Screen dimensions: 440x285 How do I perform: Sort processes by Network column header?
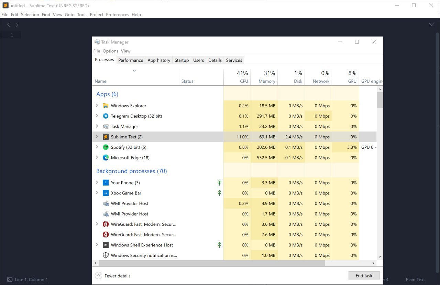(x=319, y=77)
